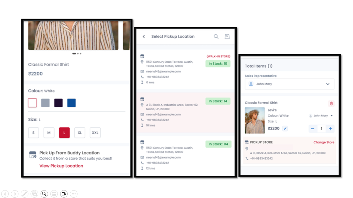Go back using the arrow beside Select Pickup Location

click(x=144, y=36)
